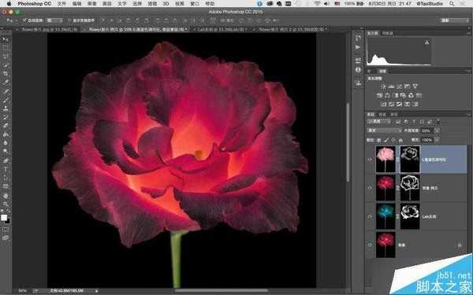Switch to the Navigator panel tab
Screen dimensions: 473x295
click(x=388, y=33)
